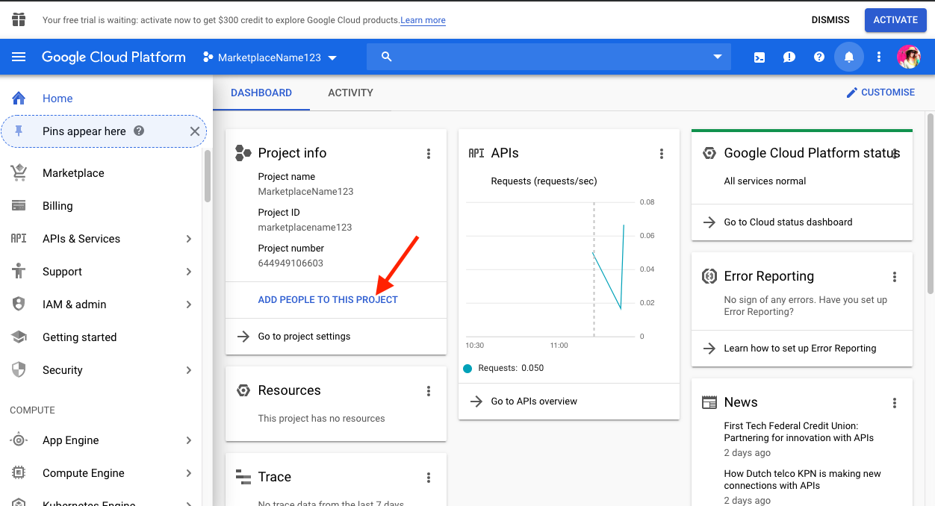Expand the Compute Engine submenu
The image size is (935, 506).
click(188, 473)
